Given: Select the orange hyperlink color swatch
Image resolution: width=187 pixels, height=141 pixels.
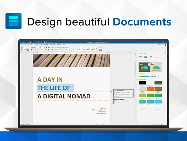Looking at the screenshot, I should [150, 89].
